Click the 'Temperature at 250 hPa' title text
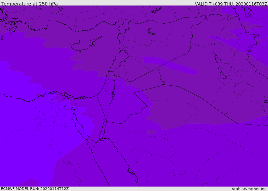Image resolution: width=268 pixels, height=191 pixels. coord(29,4)
